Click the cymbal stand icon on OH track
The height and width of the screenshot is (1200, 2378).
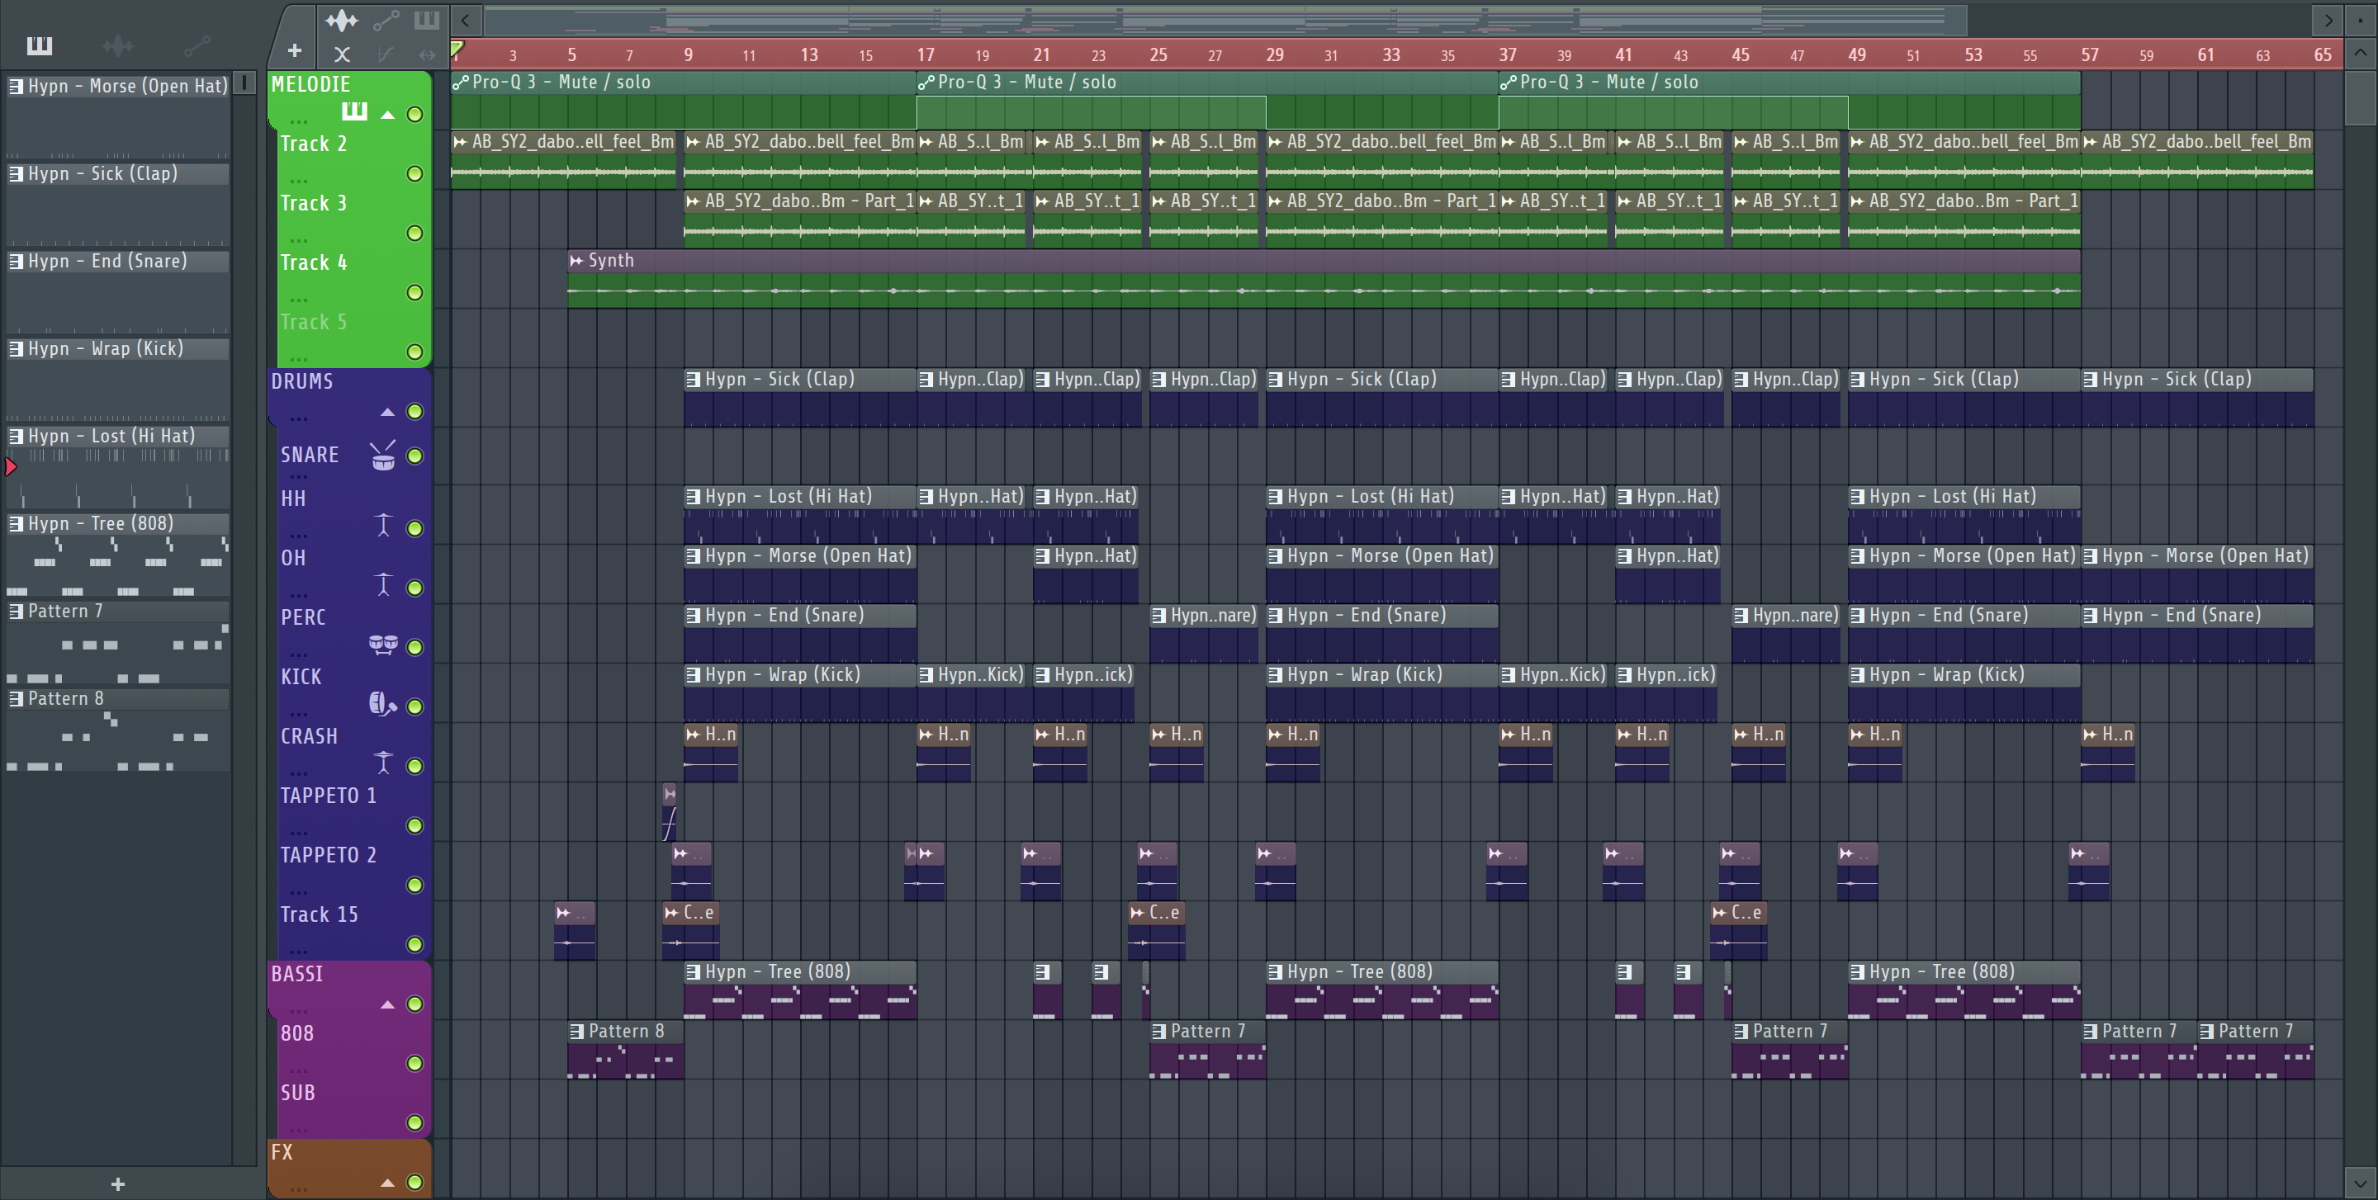[383, 585]
